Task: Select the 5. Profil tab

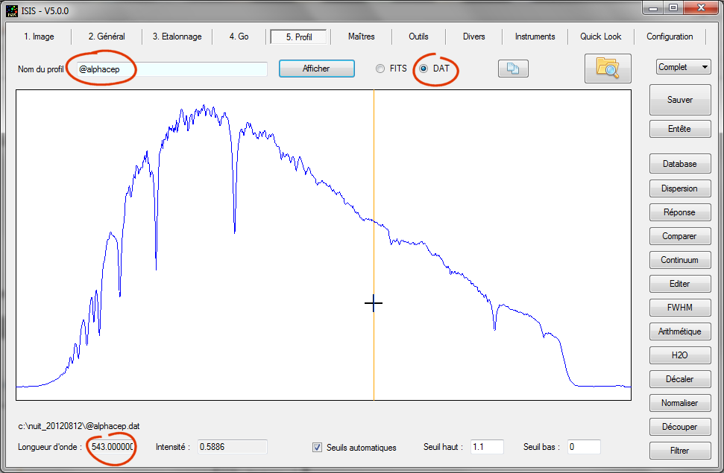Action: 299,37
